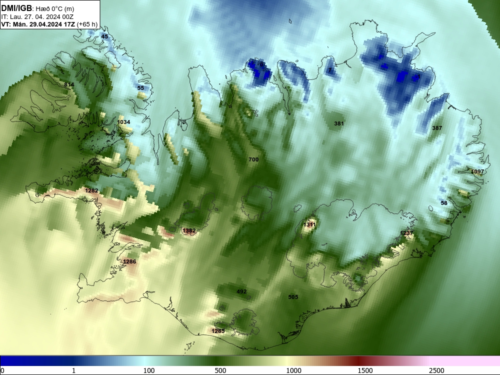
Task: Click the 387 value on the map
Action: tap(437, 128)
